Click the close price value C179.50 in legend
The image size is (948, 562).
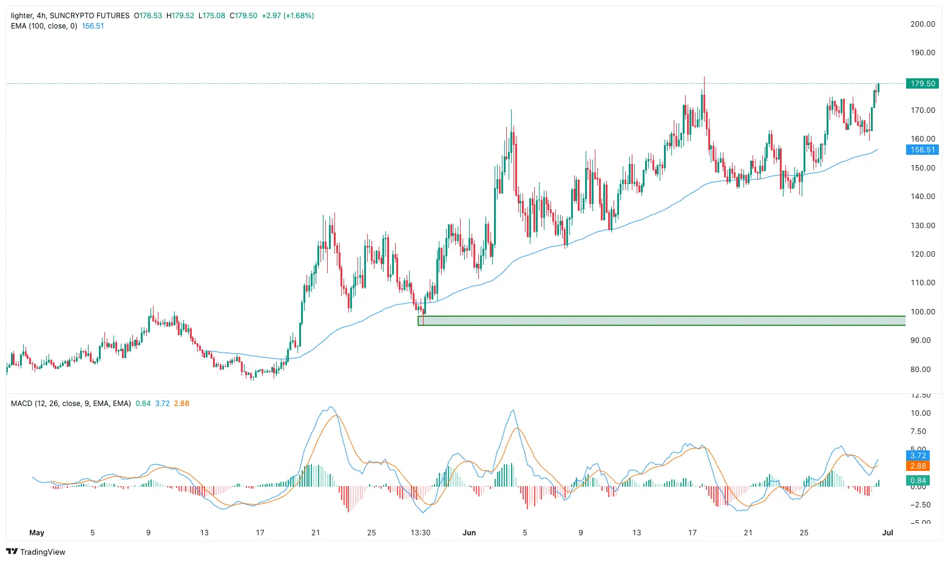click(x=243, y=16)
